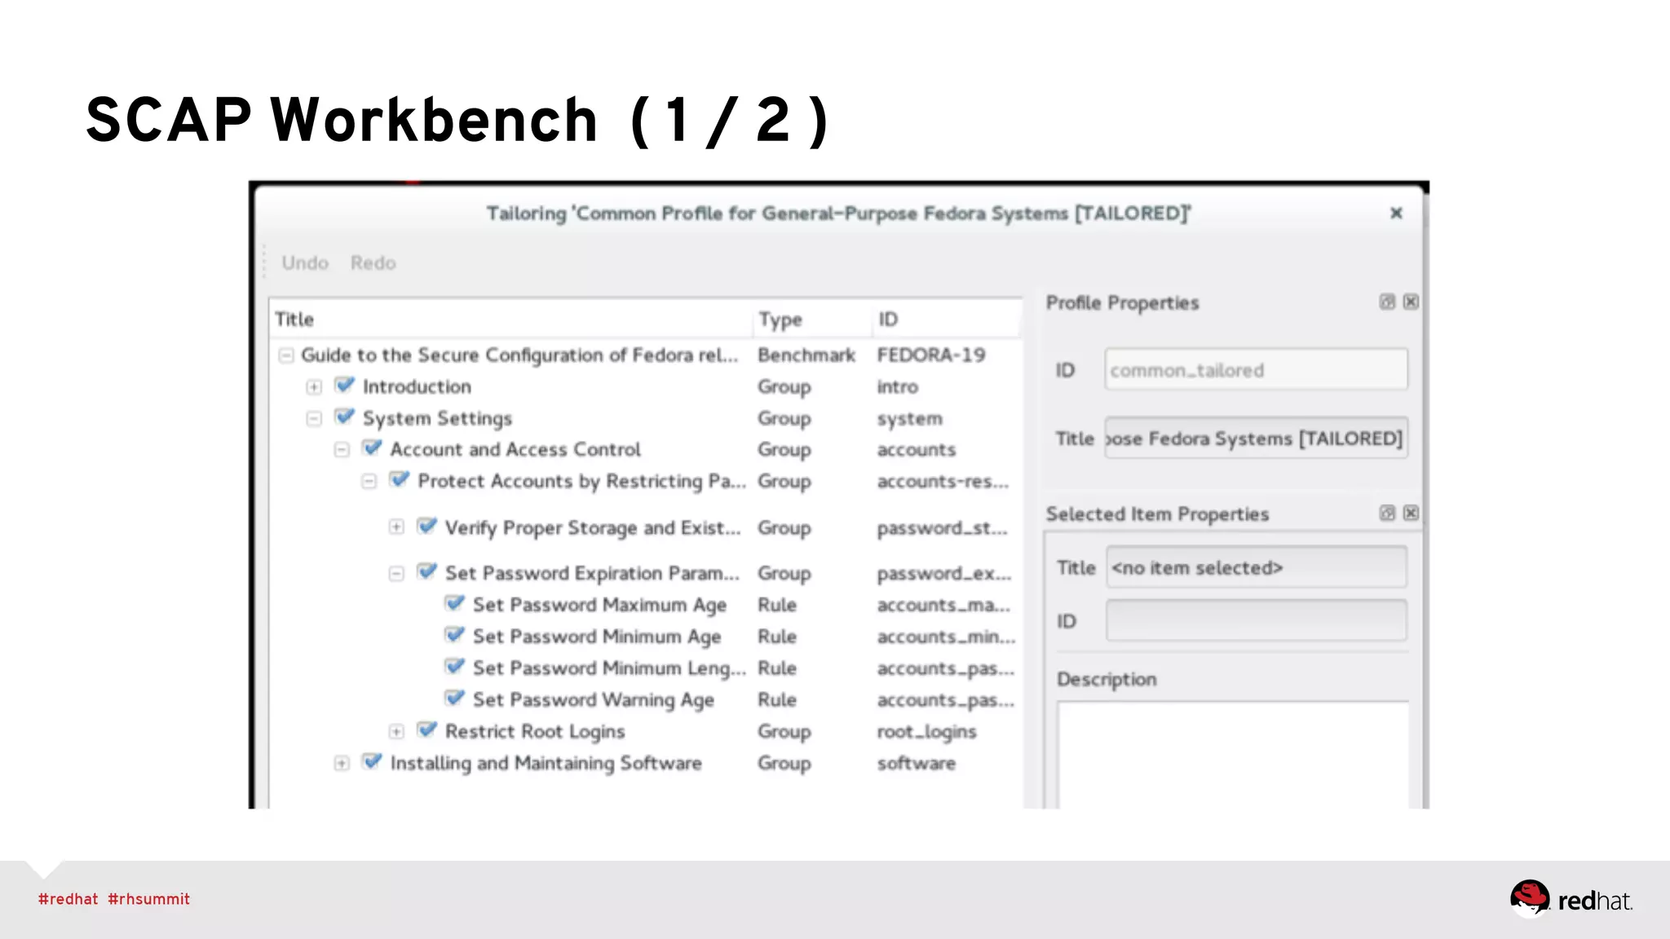Uncheck Set Password Expiration Param checkbox
The height and width of the screenshot is (939, 1670).
click(x=427, y=572)
